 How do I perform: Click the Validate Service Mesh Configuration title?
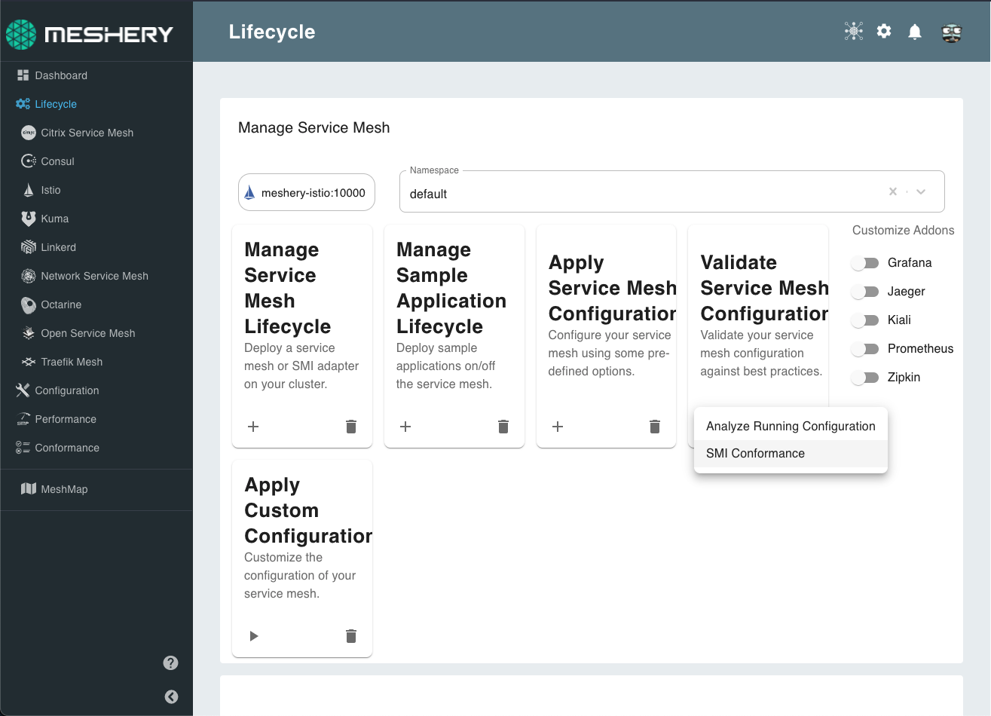(x=764, y=288)
